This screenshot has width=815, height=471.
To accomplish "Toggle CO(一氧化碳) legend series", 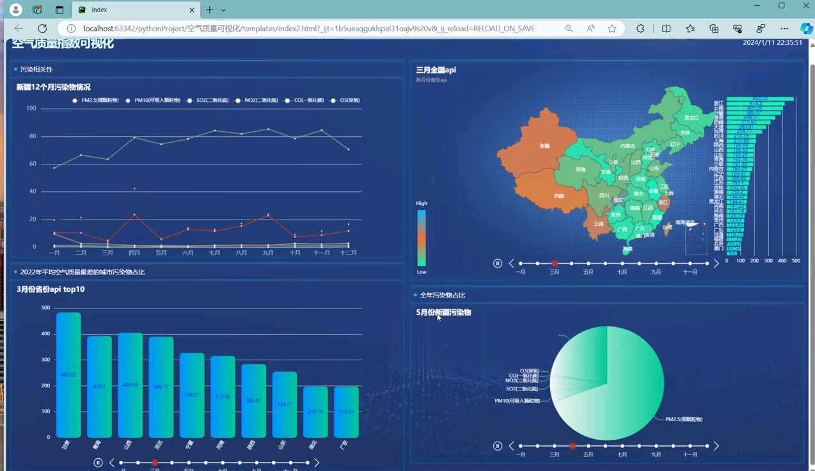I will click(304, 100).
